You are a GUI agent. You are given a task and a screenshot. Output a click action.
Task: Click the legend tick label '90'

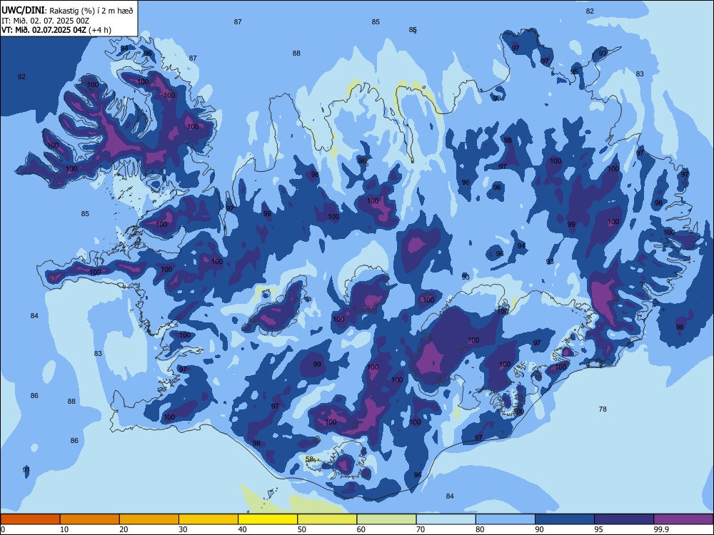pos(539,529)
